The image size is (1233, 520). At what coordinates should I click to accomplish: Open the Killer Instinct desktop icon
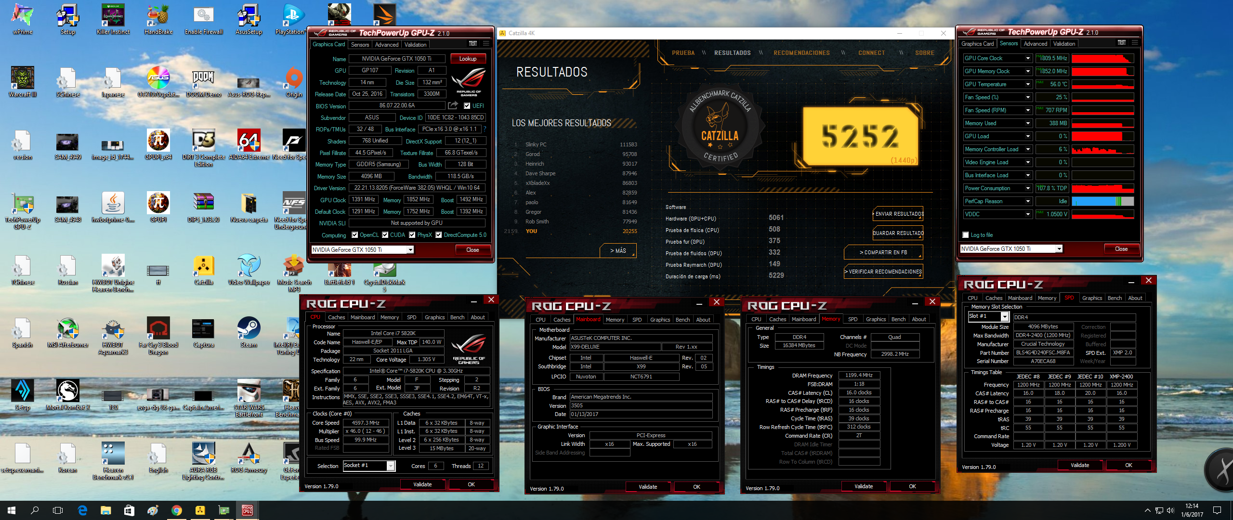tap(113, 18)
